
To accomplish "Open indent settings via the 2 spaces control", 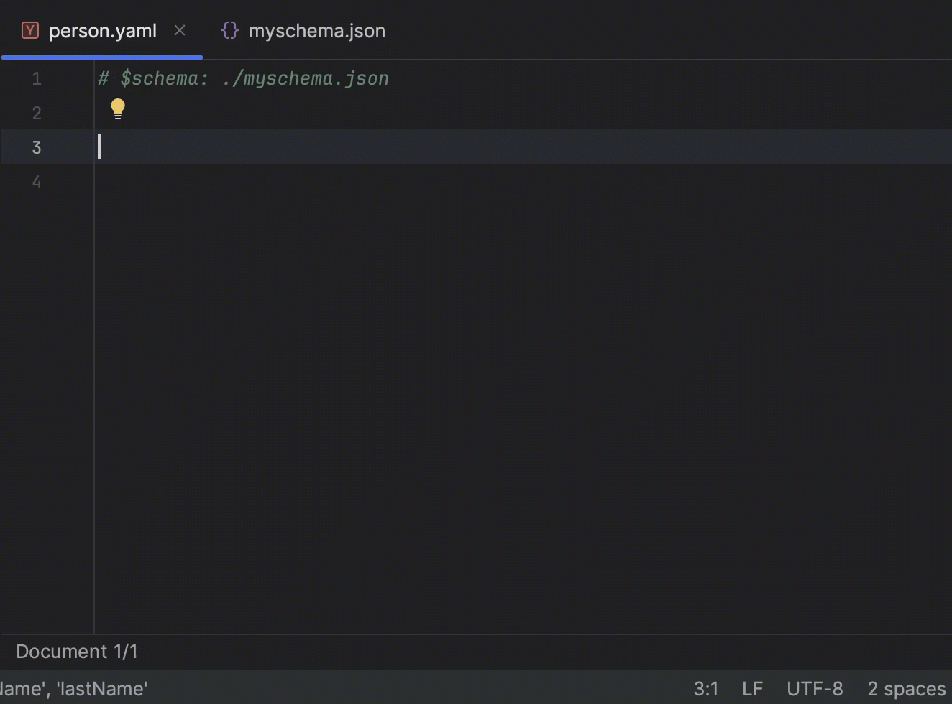I will [906, 688].
